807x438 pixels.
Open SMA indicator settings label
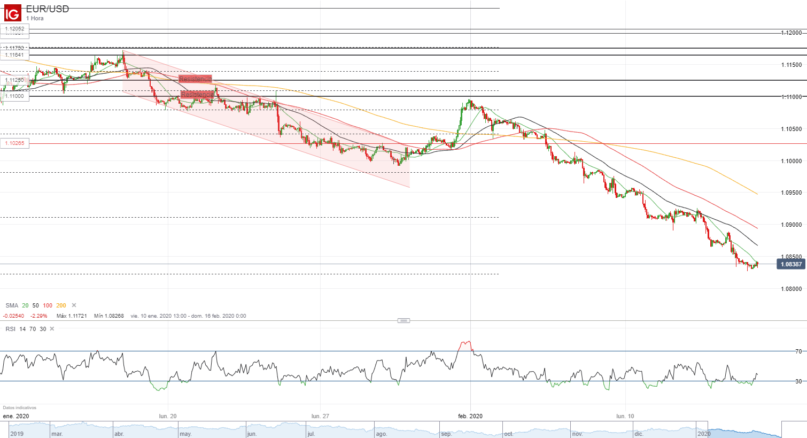click(12, 305)
